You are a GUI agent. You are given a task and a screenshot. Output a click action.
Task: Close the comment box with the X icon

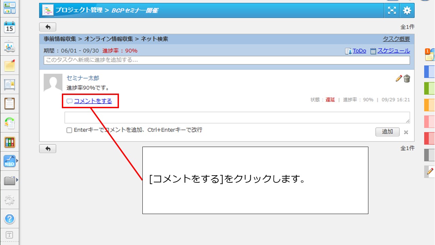coord(406,132)
